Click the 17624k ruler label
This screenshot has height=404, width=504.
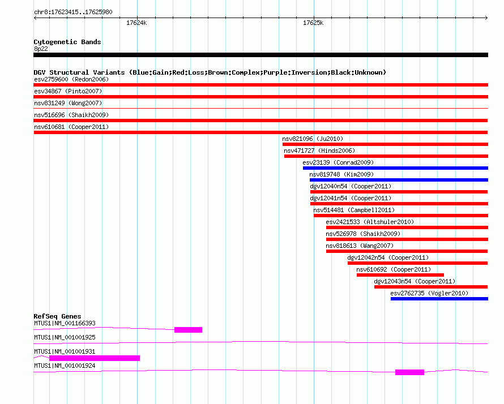[x=136, y=23]
